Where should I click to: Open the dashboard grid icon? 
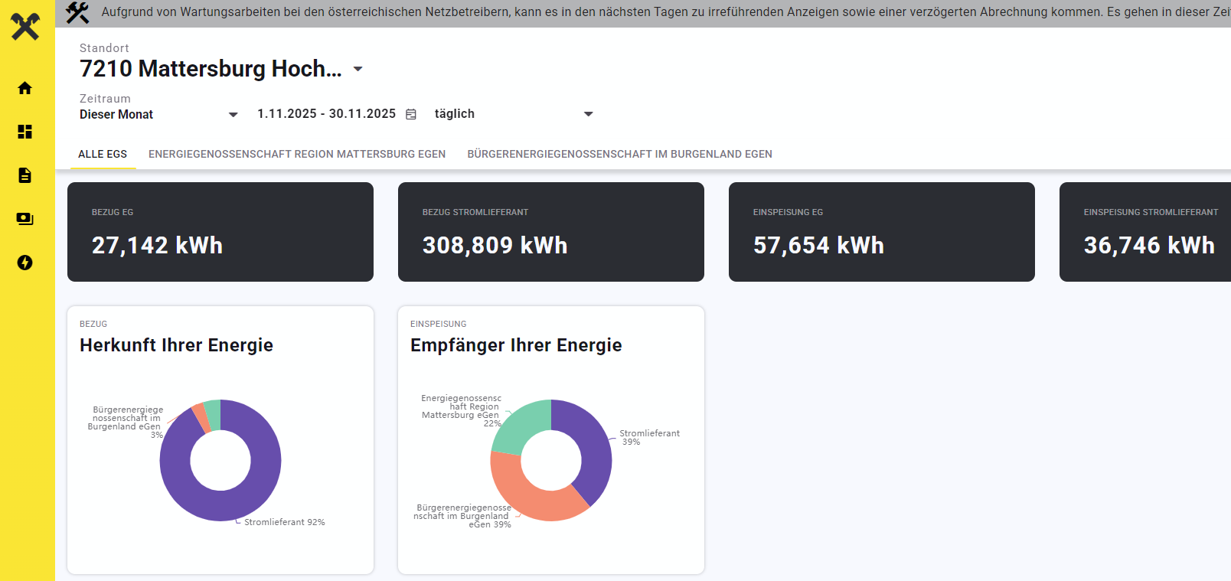[x=25, y=132]
